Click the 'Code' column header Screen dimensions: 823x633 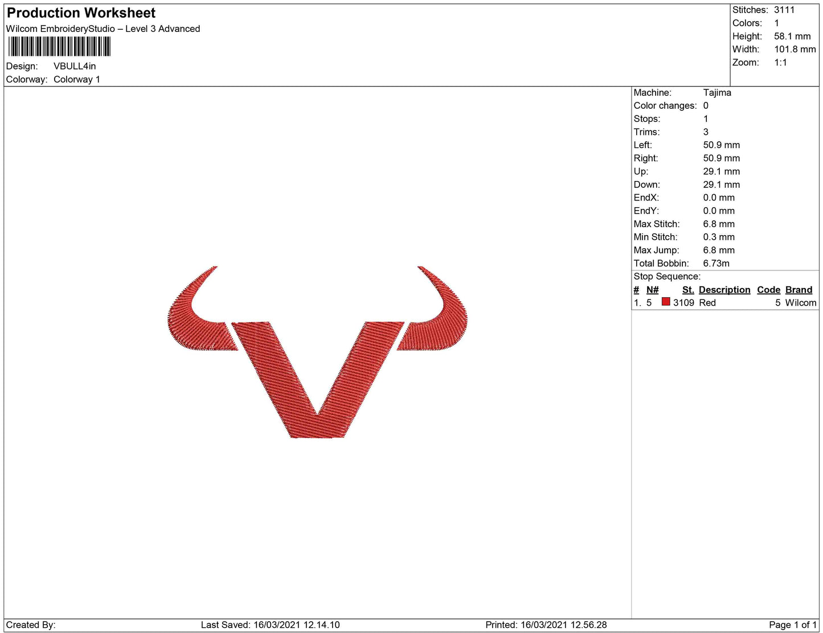tap(768, 290)
